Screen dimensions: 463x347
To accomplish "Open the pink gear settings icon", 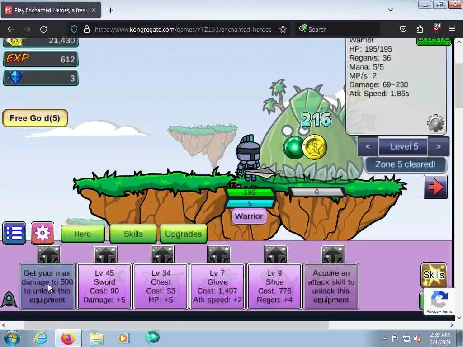I will [43, 233].
